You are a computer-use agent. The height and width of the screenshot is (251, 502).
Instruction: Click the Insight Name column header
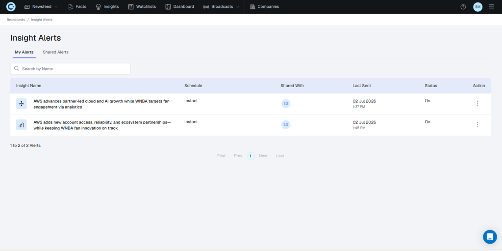pos(28,86)
